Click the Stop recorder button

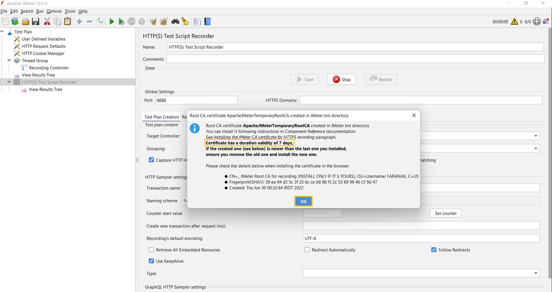341,80
